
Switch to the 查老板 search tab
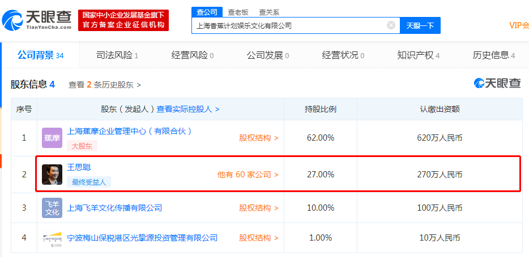(238, 12)
